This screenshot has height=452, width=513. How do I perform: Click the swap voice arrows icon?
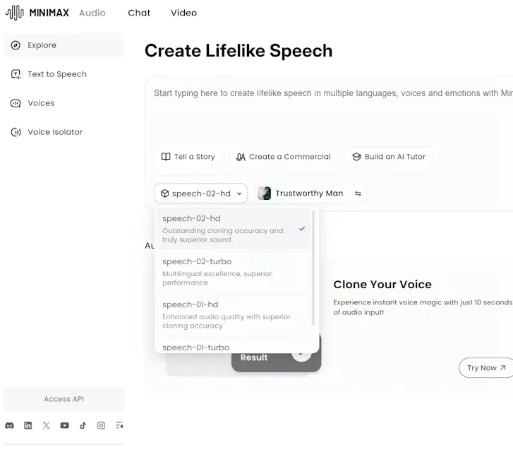click(x=358, y=194)
